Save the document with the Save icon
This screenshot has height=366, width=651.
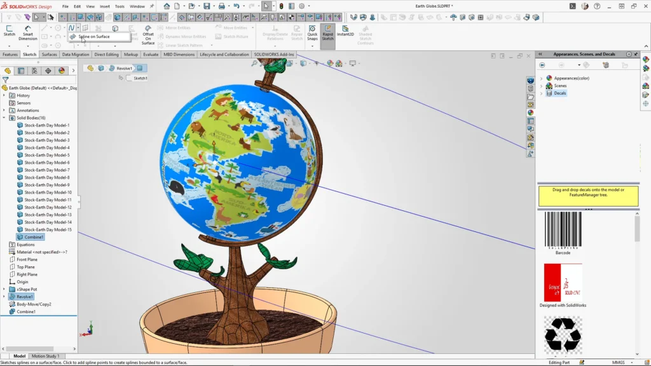[207, 6]
